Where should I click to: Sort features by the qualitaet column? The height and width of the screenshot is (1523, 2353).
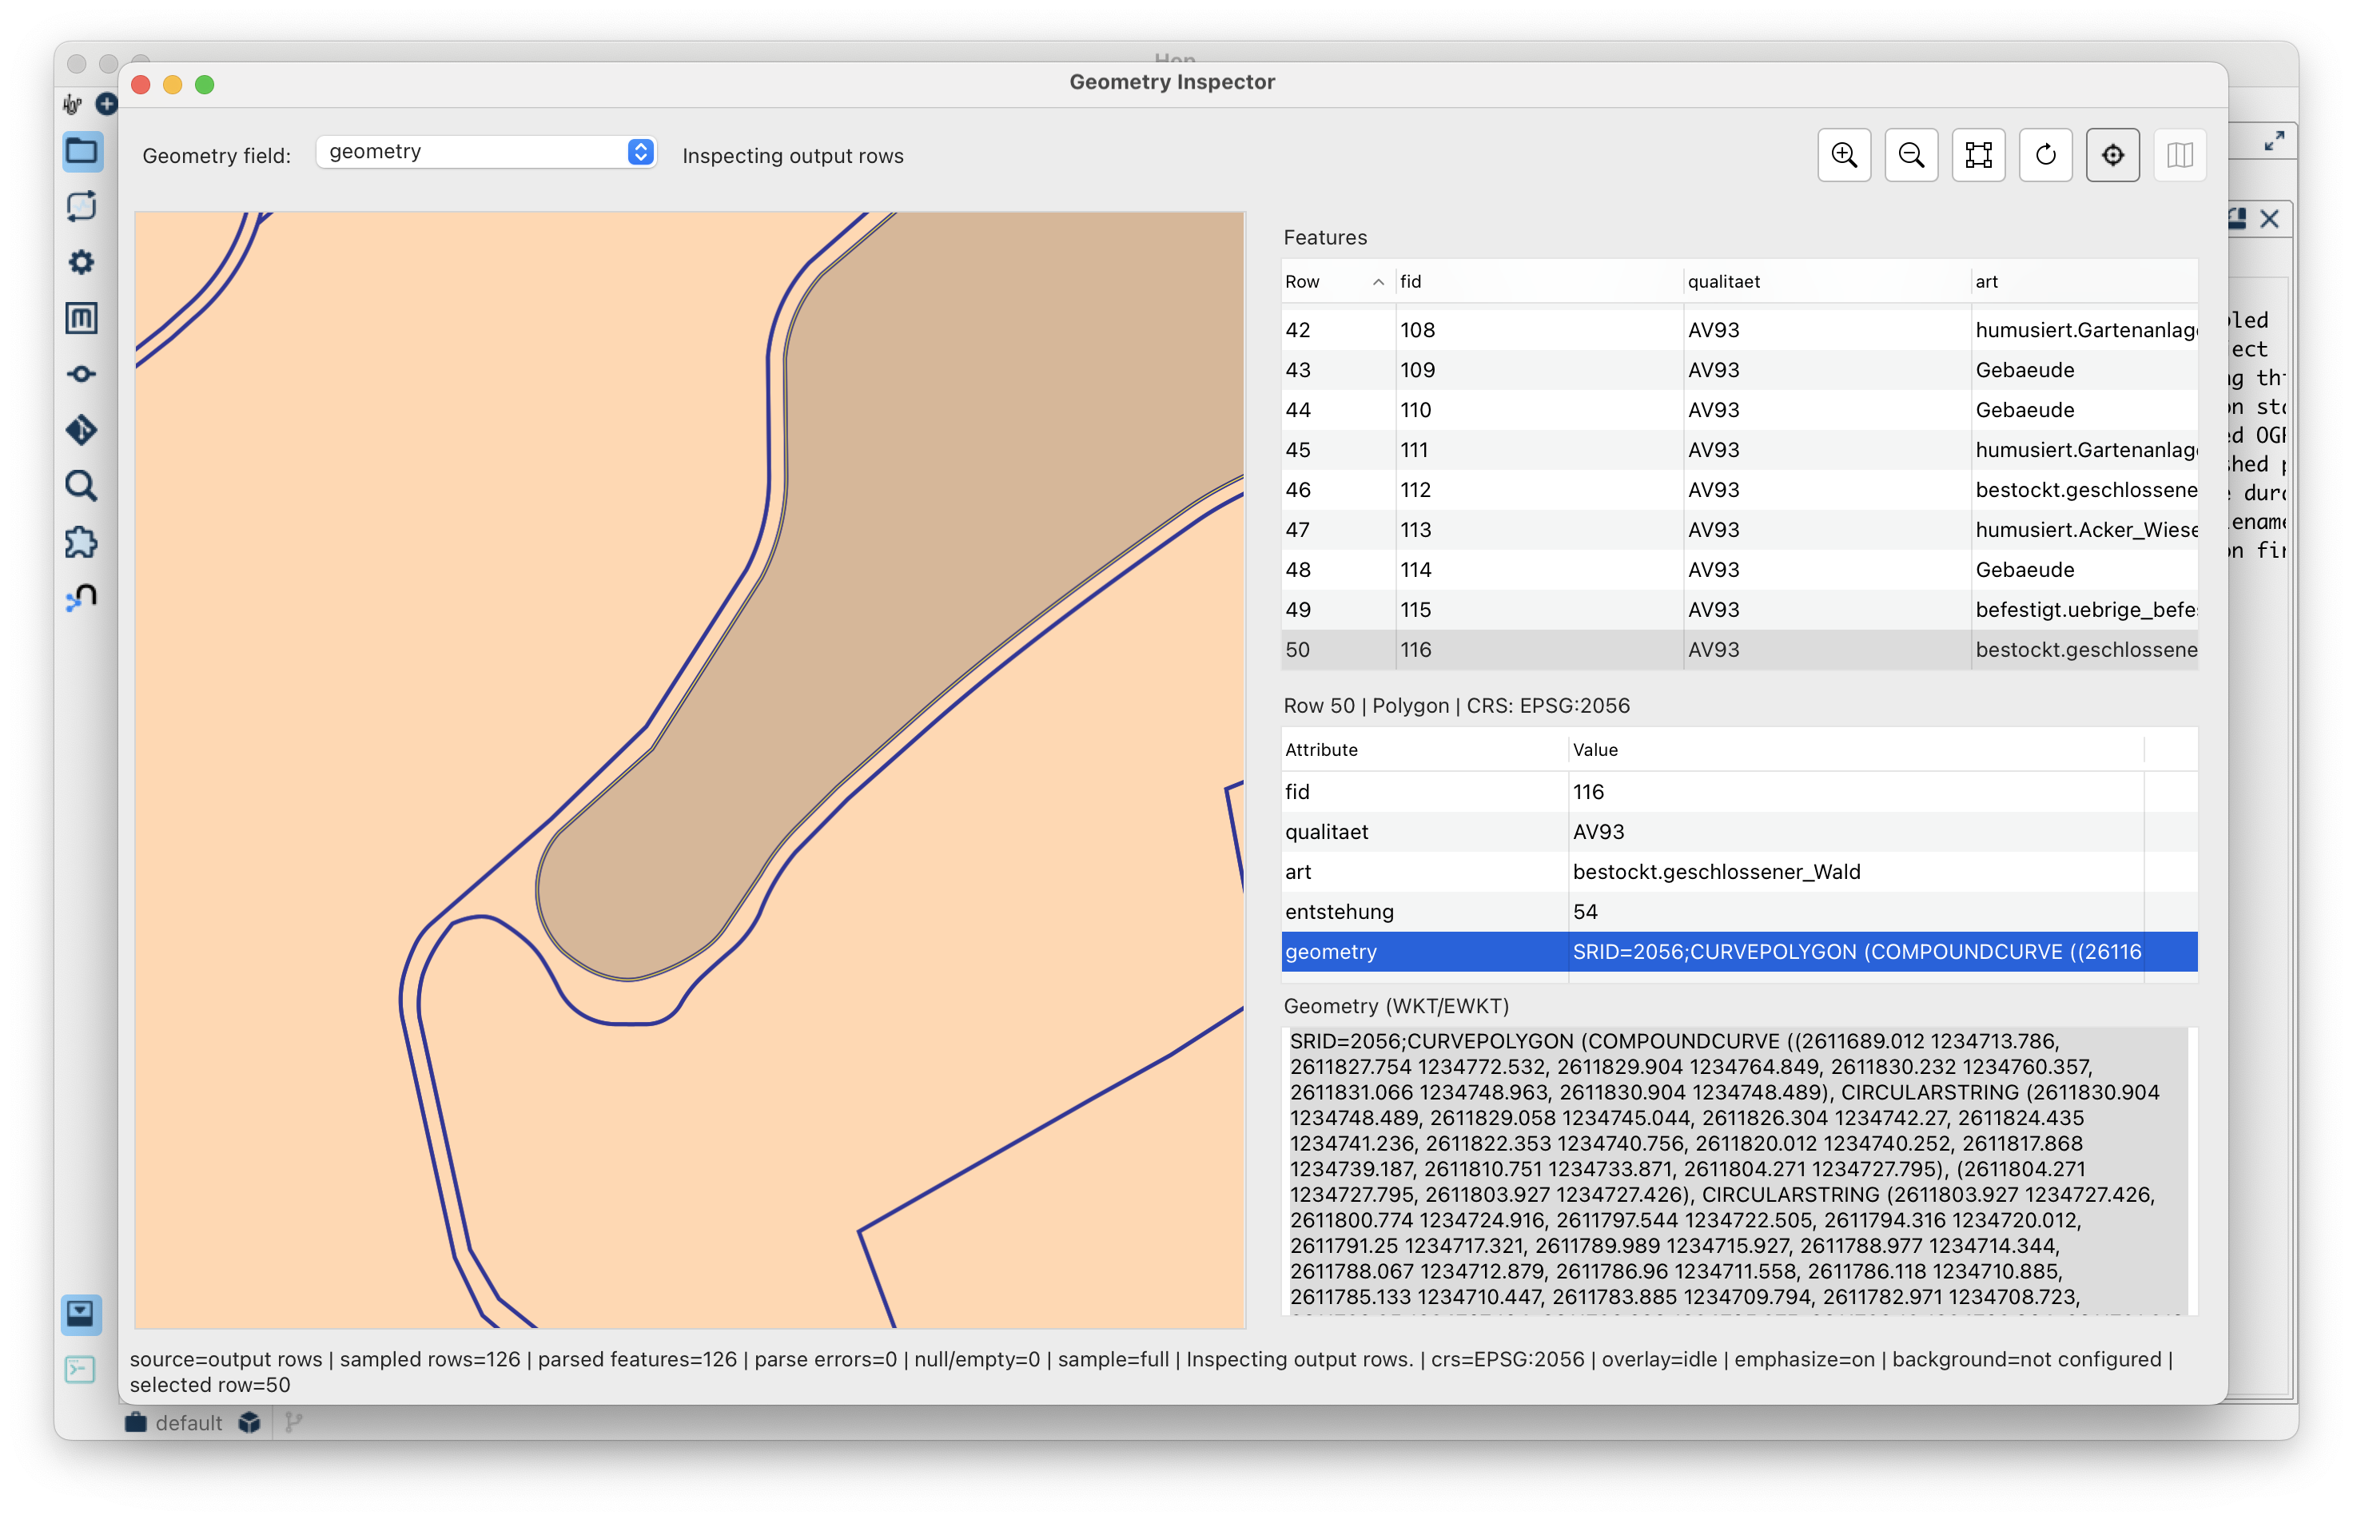coord(1827,282)
